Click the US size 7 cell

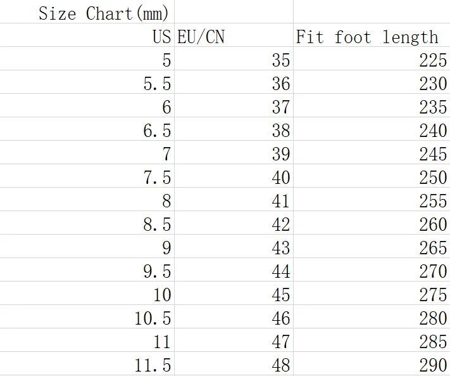click(166, 154)
